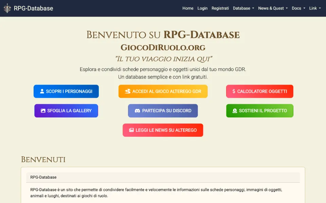Screen dimensions: 326x203
Task: Click the RPG-Database card header text
Action: coord(43,177)
